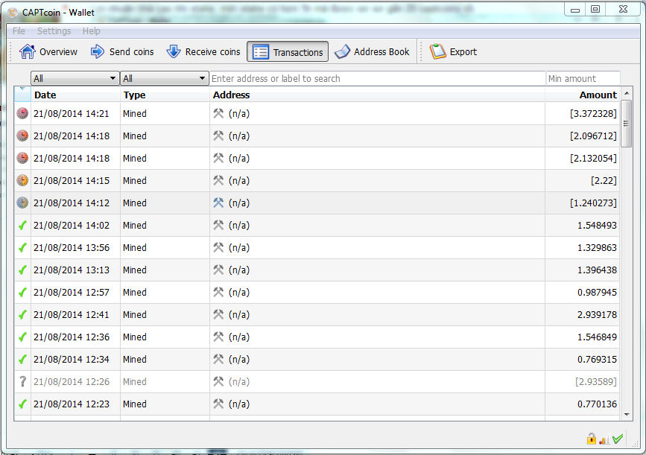Click the scrollbar up arrow

[x=626, y=93]
